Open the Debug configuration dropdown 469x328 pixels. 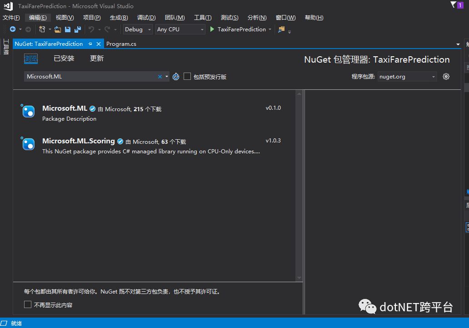point(138,29)
